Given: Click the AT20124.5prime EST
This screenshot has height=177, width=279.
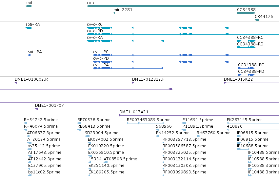Looking at the screenshot, I should pos(30,143).
